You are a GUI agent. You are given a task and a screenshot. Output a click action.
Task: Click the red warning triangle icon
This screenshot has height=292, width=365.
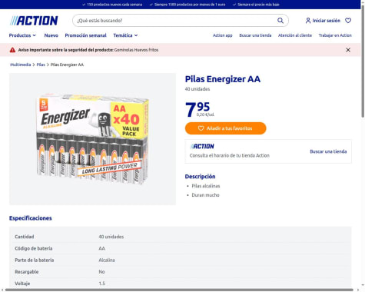[12, 50]
